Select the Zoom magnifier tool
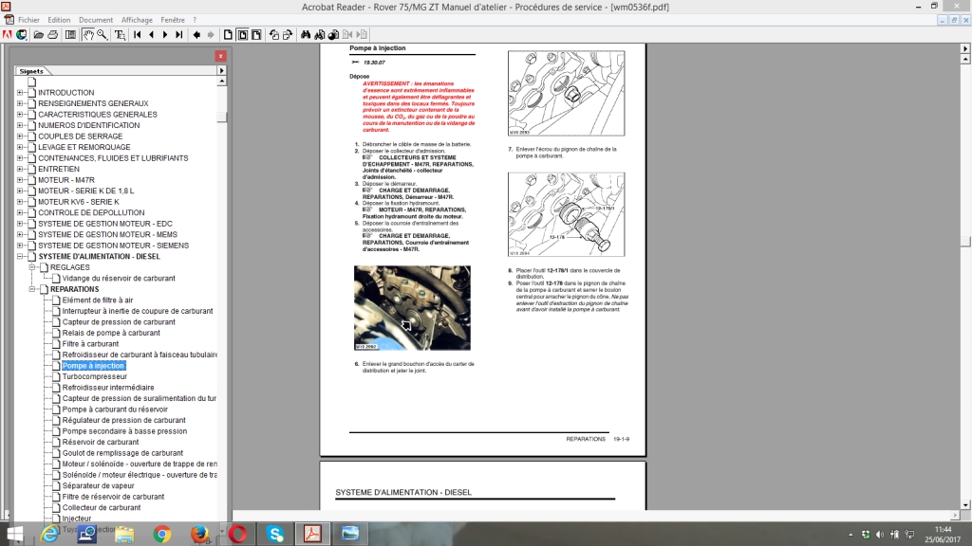 coord(103,35)
